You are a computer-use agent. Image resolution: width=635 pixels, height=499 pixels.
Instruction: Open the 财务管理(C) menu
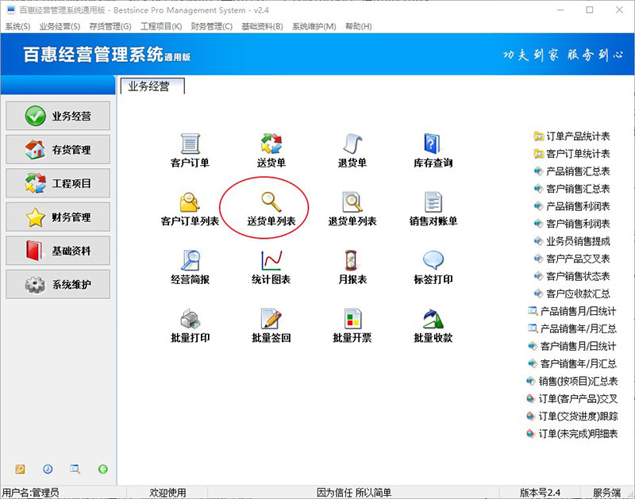pos(211,26)
